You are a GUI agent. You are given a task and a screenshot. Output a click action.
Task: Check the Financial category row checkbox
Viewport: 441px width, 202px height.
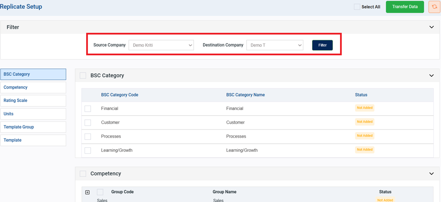[88, 109]
